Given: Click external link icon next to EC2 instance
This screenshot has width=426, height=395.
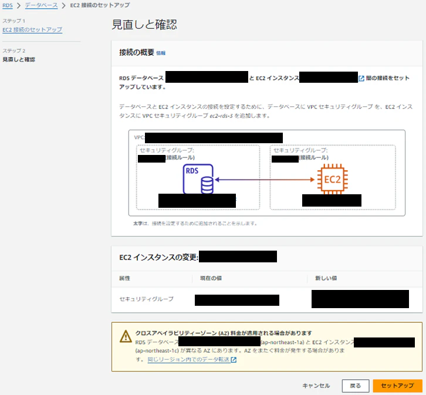Looking at the screenshot, I should [361, 79].
